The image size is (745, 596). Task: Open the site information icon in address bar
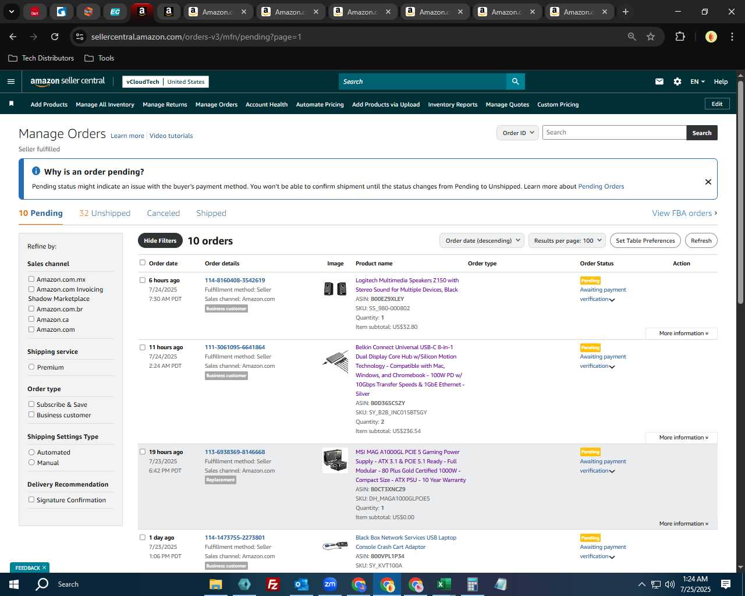pyautogui.click(x=80, y=37)
